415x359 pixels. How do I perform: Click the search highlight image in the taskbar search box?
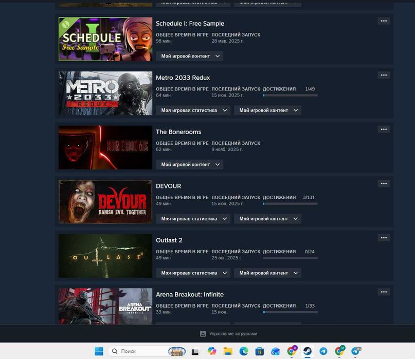(x=177, y=351)
